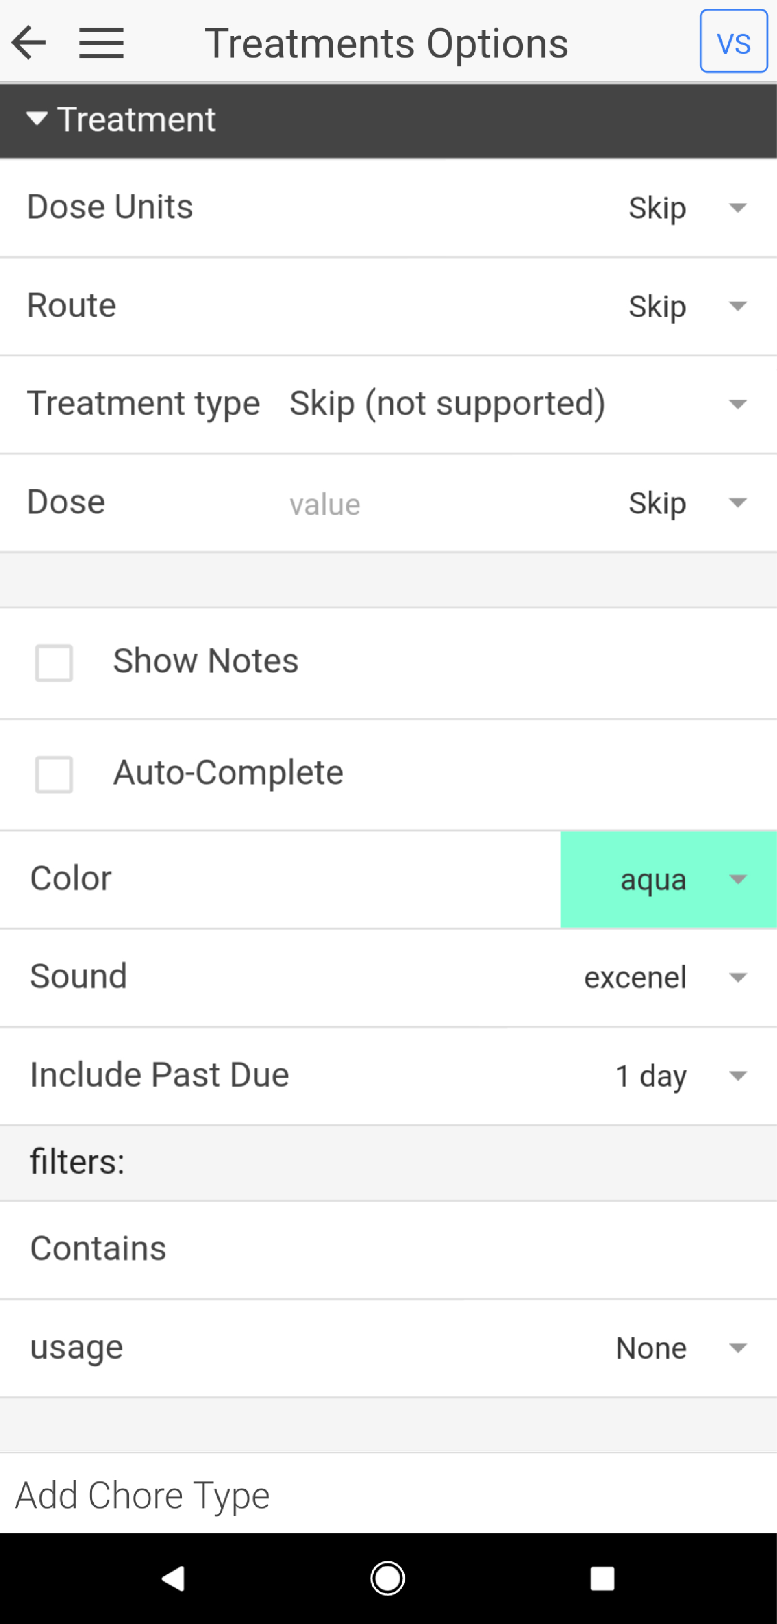Check the Auto-Complete checkbox
The width and height of the screenshot is (777, 1624).
pos(54,774)
